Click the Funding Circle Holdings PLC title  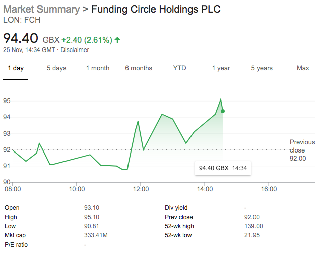(156, 9)
